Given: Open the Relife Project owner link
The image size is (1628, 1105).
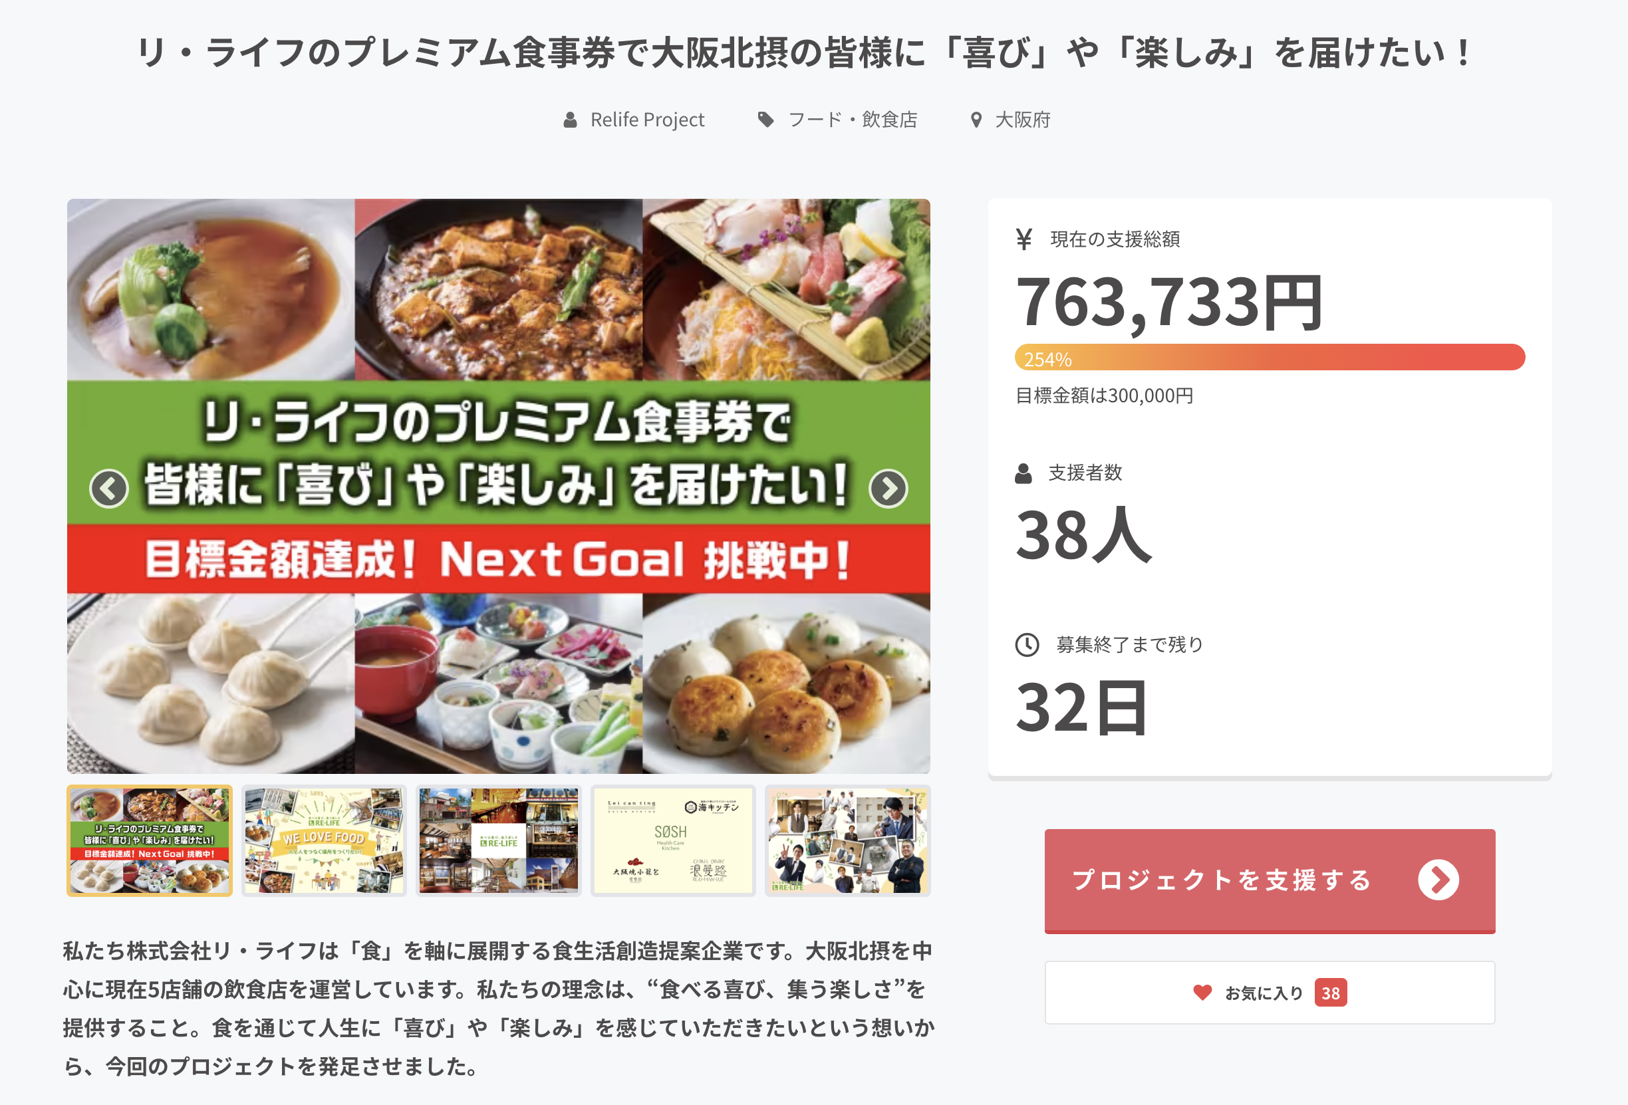Looking at the screenshot, I should 647,120.
